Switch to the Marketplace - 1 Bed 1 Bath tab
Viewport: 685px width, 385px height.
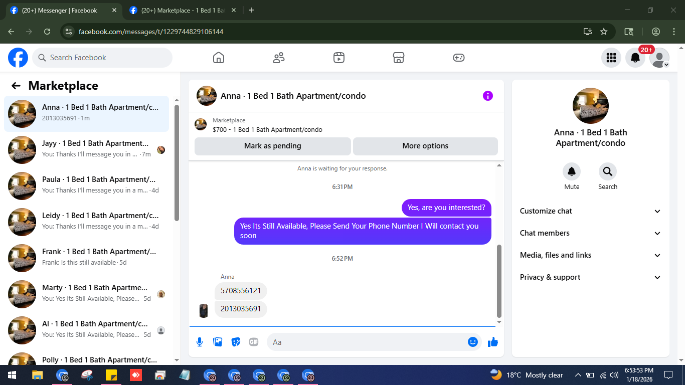click(182, 10)
